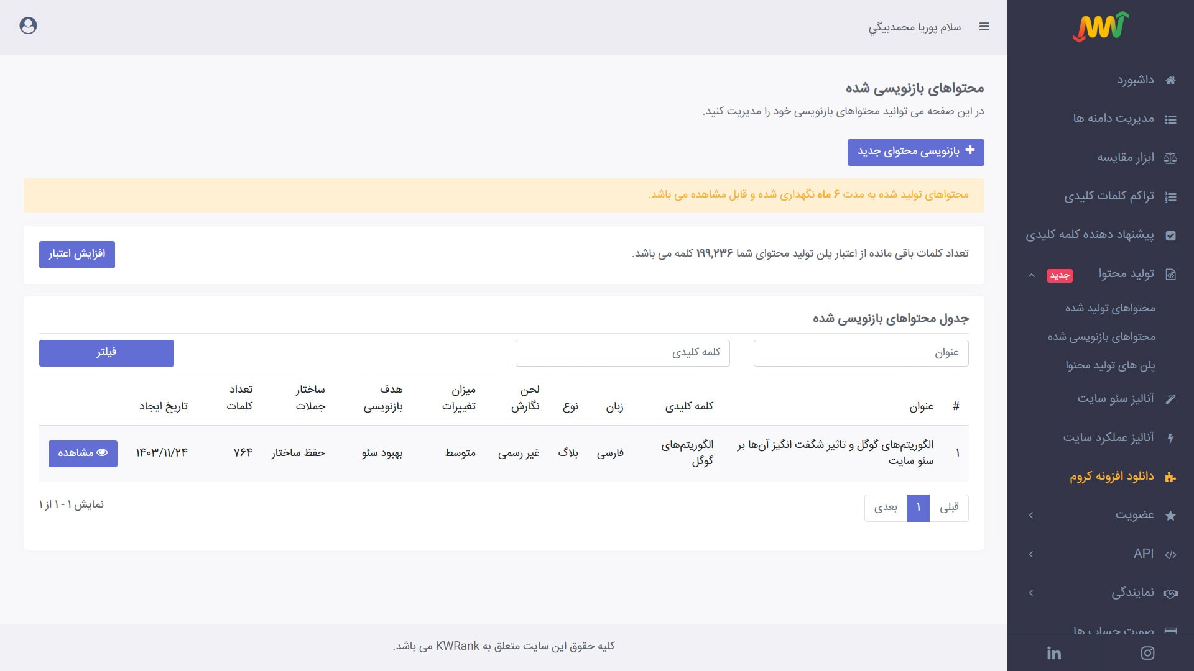Viewport: 1194px width, 671px height.
Task: Click the domain management list icon
Action: tap(1170, 119)
